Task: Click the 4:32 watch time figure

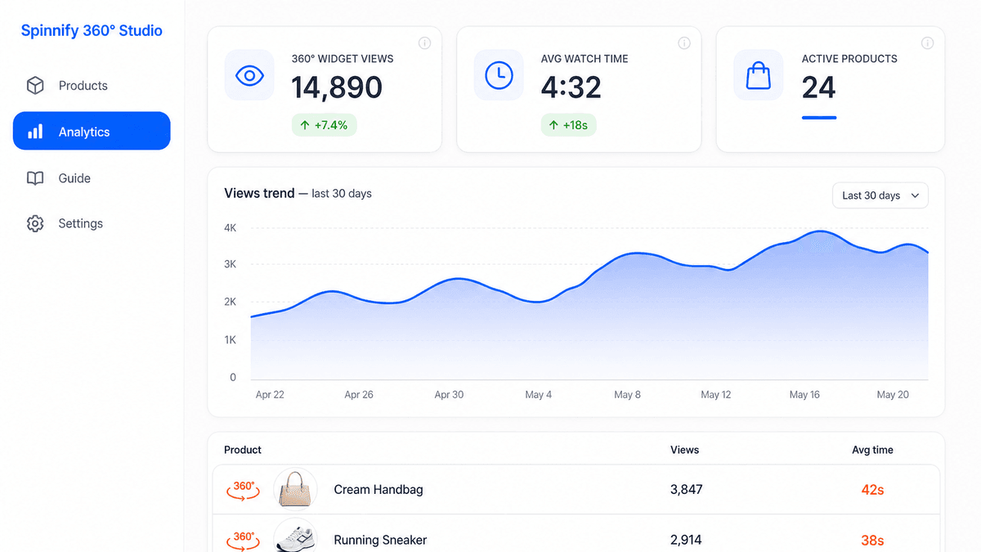Action: pos(571,88)
